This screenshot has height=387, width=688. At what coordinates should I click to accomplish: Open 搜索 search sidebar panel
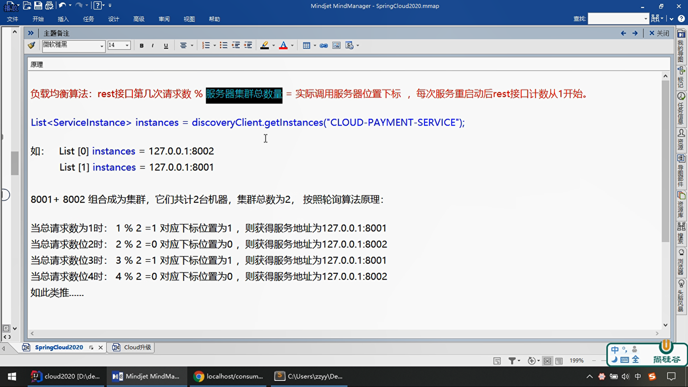point(681,233)
